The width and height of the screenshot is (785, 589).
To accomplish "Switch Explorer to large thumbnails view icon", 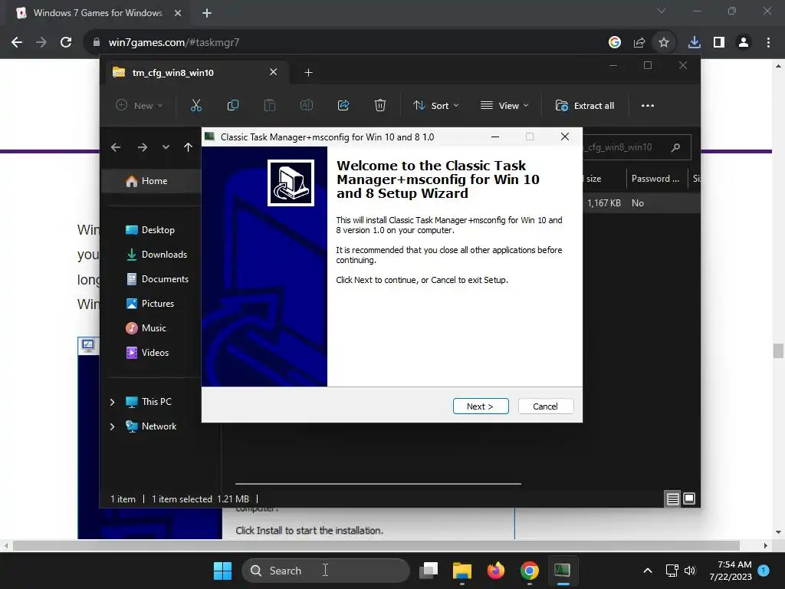I will click(x=689, y=499).
